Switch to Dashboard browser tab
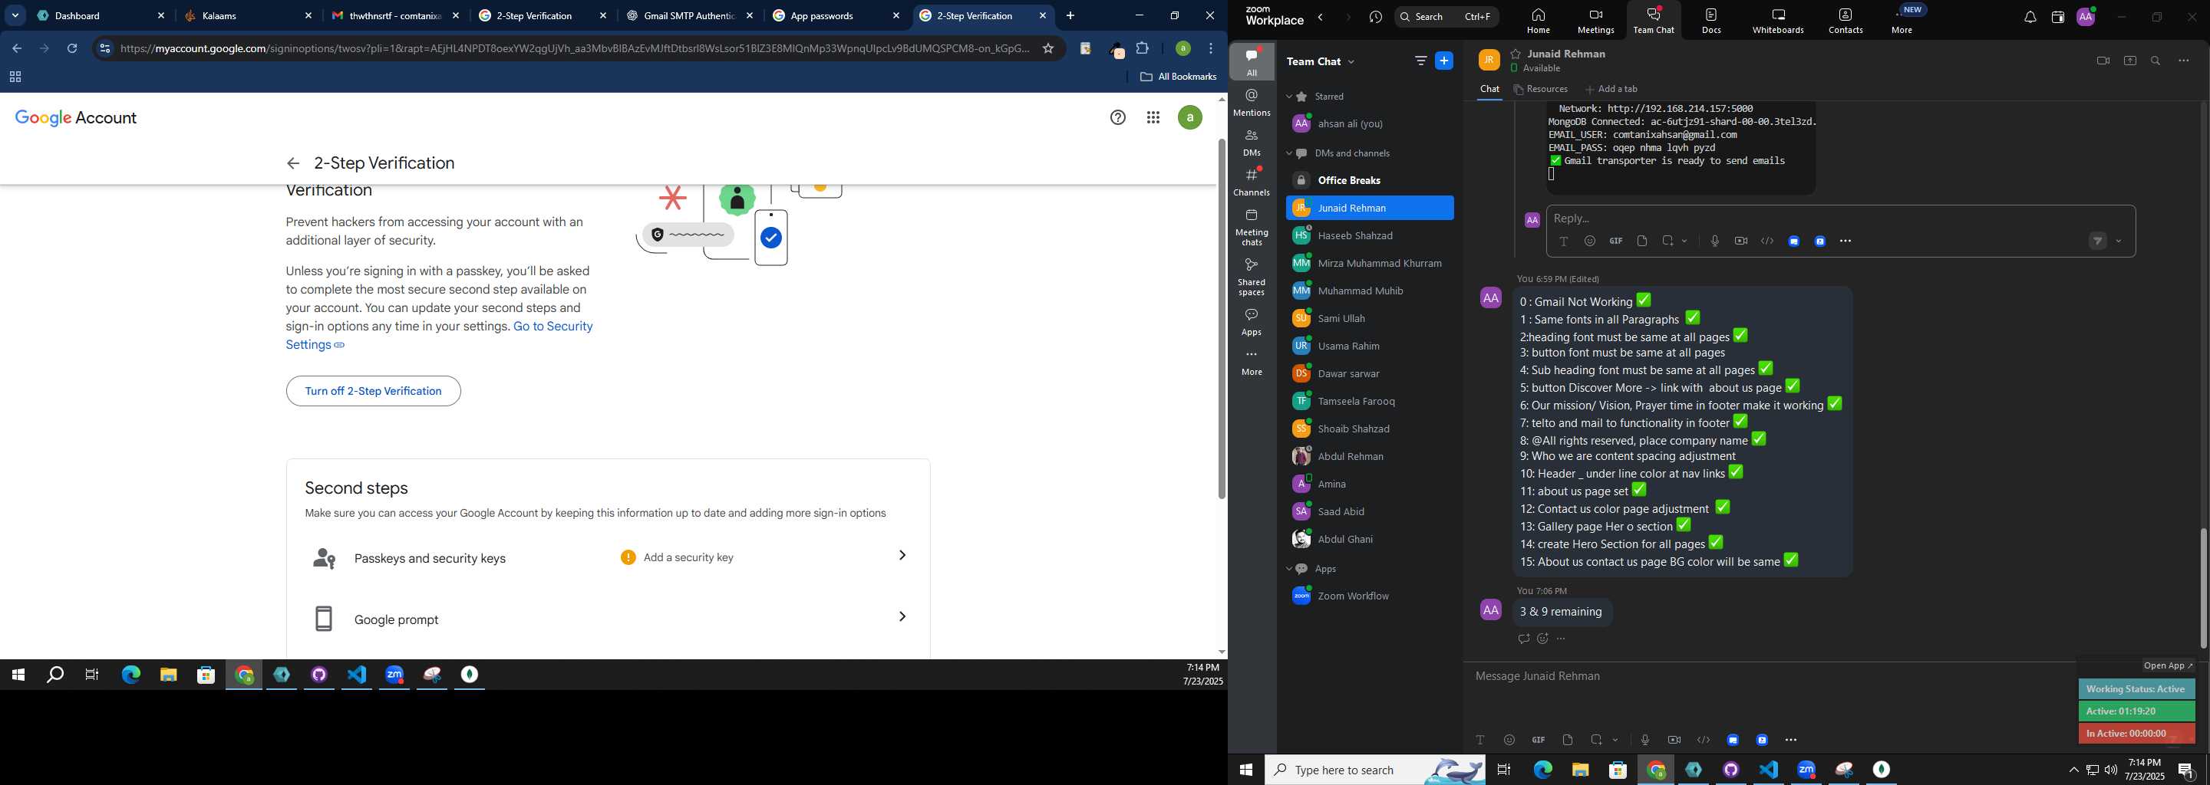Screen dimensions: 2210x785 click(100, 16)
